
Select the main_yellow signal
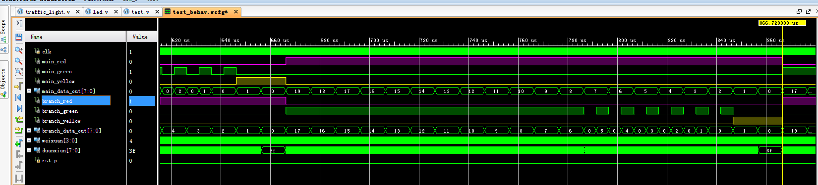click(x=58, y=81)
